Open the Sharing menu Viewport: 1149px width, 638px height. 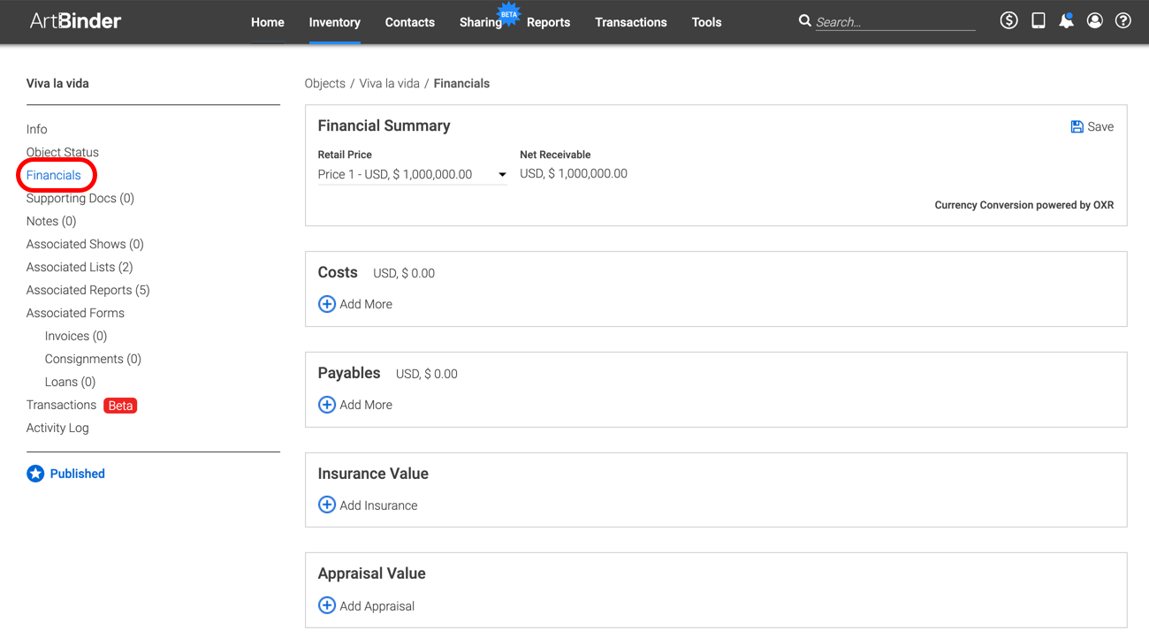(481, 22)
